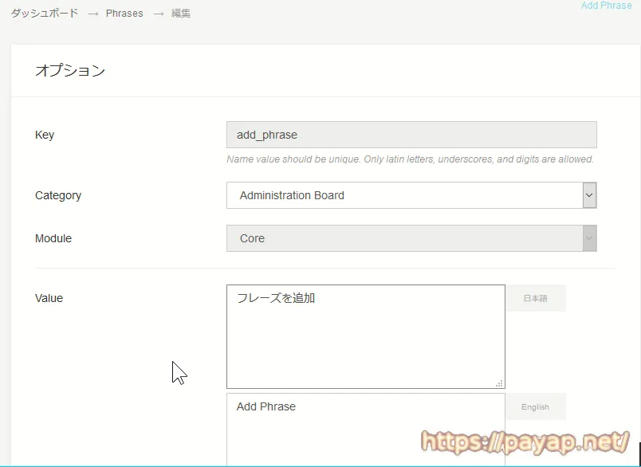
Task: Click the arrow between Phrases and 編集
Action: point(158,14)
